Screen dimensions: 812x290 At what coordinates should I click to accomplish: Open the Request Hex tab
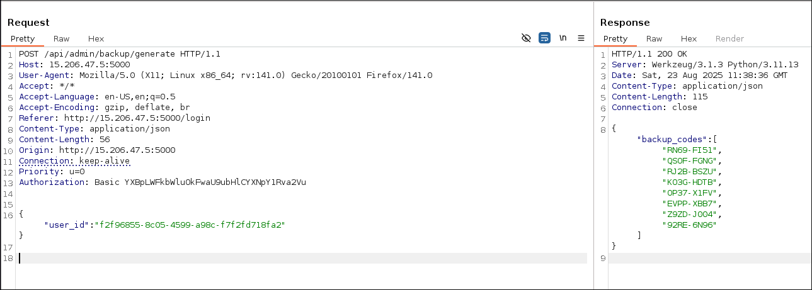tap(96, 38)
